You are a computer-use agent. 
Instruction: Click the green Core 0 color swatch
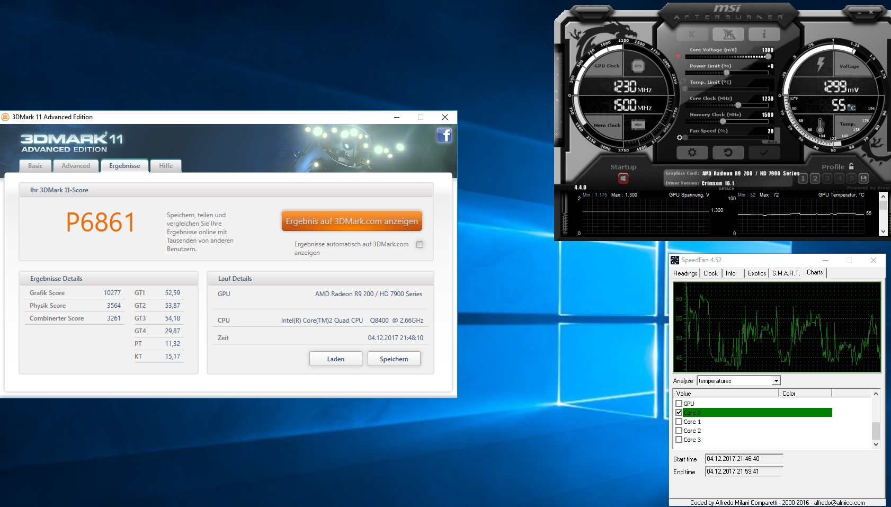tap(758, 413)
